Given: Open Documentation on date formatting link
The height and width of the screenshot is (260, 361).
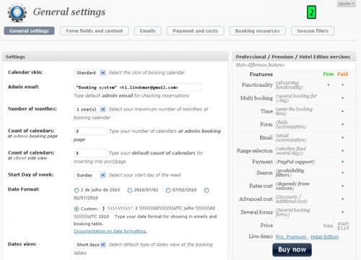Looking at the screenshot, I should (x=110, y=231).
